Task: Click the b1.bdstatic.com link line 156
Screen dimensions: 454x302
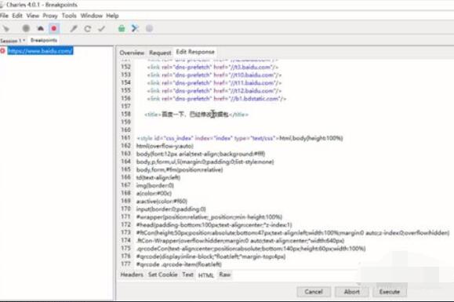Action: pos(216,99)
